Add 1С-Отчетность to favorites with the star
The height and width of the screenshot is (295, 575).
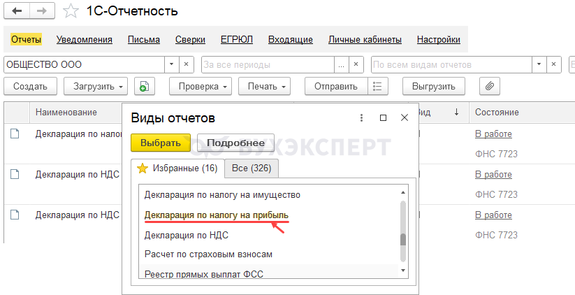(x=71, y=11)
